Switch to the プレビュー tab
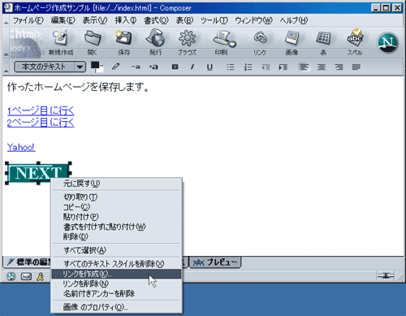This screenshot has height=316, width=406. coord(215,262)
